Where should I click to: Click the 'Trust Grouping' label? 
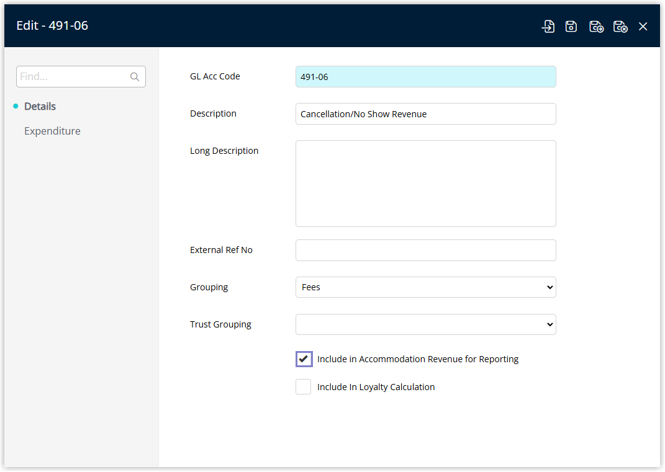point(220,324)
